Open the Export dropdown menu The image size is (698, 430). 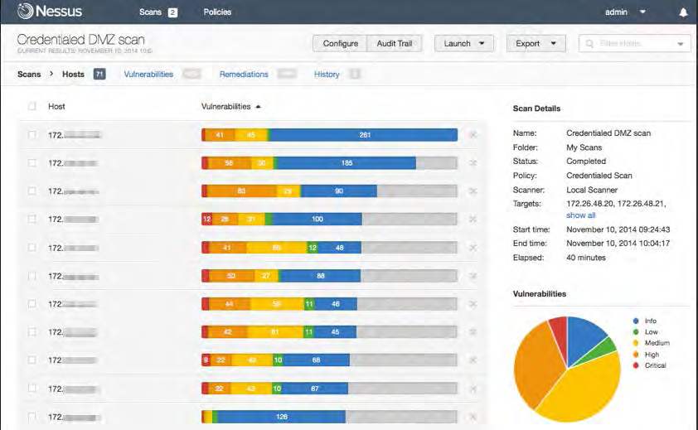pyautogui.click(x=536, y=44)
